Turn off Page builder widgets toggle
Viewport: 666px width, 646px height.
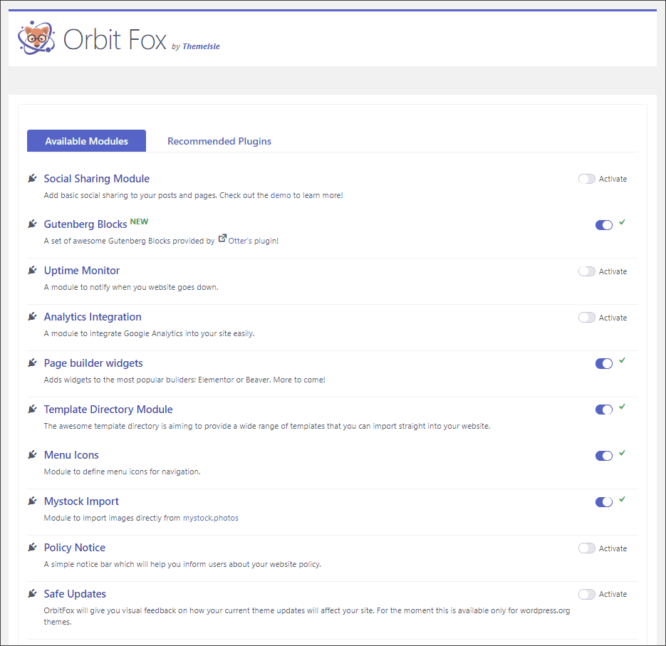pyautogui.click(x=604, y=363)
